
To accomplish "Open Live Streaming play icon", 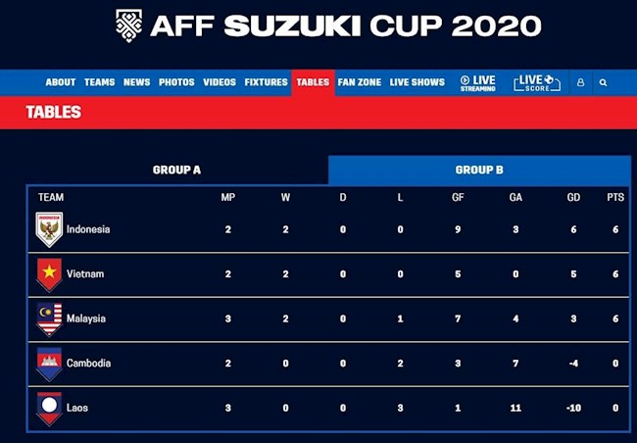I will [x=465, y=80].
